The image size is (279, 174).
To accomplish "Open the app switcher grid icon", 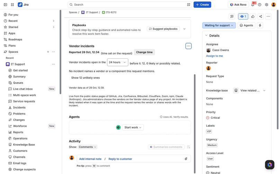I will (x=12, y=4).
